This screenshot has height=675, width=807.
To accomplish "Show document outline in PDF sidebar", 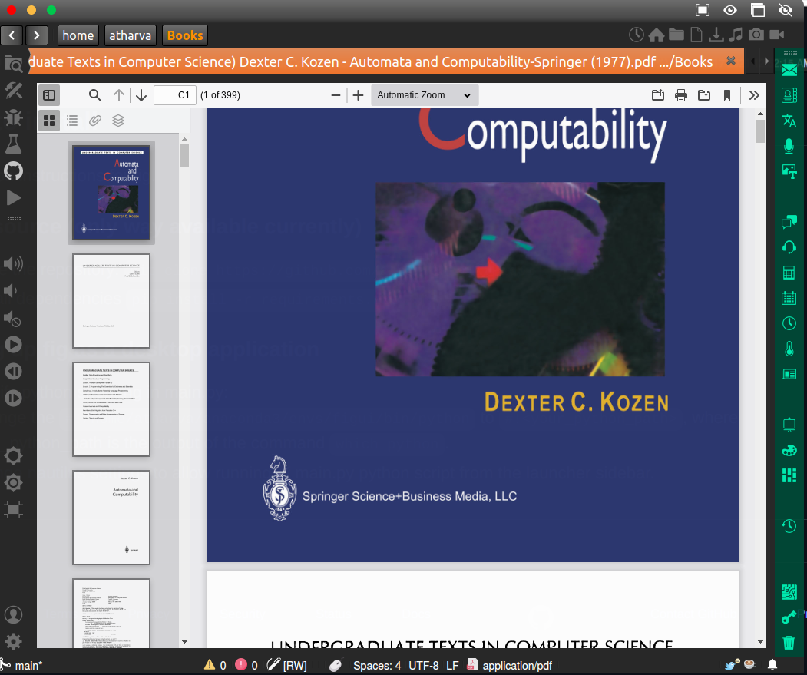I will pyautogui.click(x=72, y=121).
